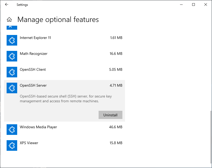Click the OpenSSH Client feature icon
Image resolution: width=212 pixels, height=168 pixels.
click(x=12, y=72)
